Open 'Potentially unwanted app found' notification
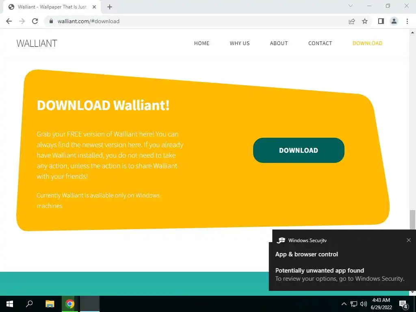 319,270
